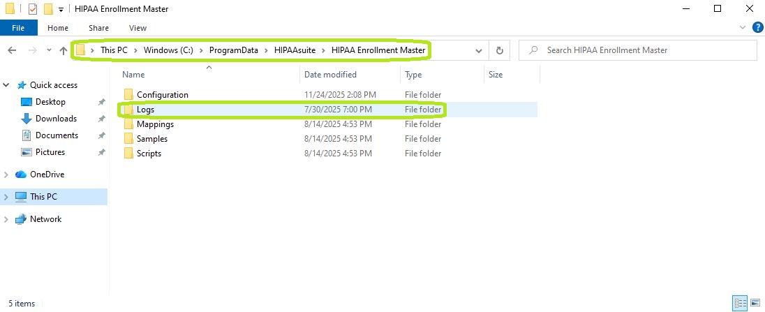The width and height of the screenshot is (765, 312).
Task: Switch to Large icons view layout
Action: [x=755, y=303]
